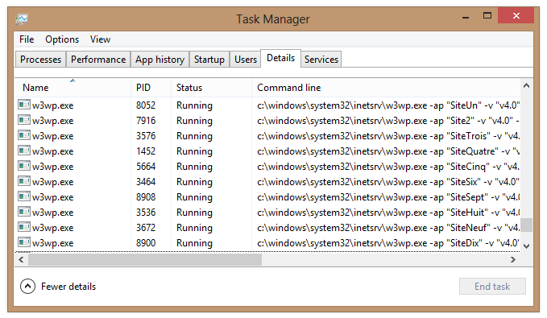Image resolution: width=547 pixels, height=318 pixels.
Task: Sort by the Status column header
Action: click(211, 88)
